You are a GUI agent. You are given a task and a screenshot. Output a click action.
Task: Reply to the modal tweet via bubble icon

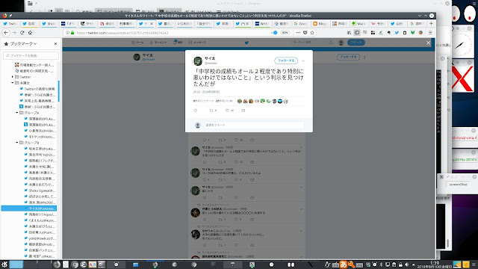[196, 111]
